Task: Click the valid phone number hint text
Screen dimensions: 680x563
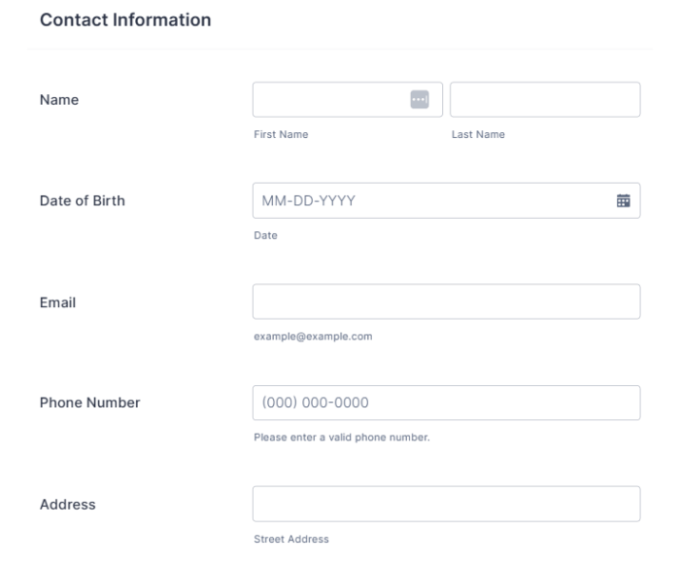Action: coord(341,438)
